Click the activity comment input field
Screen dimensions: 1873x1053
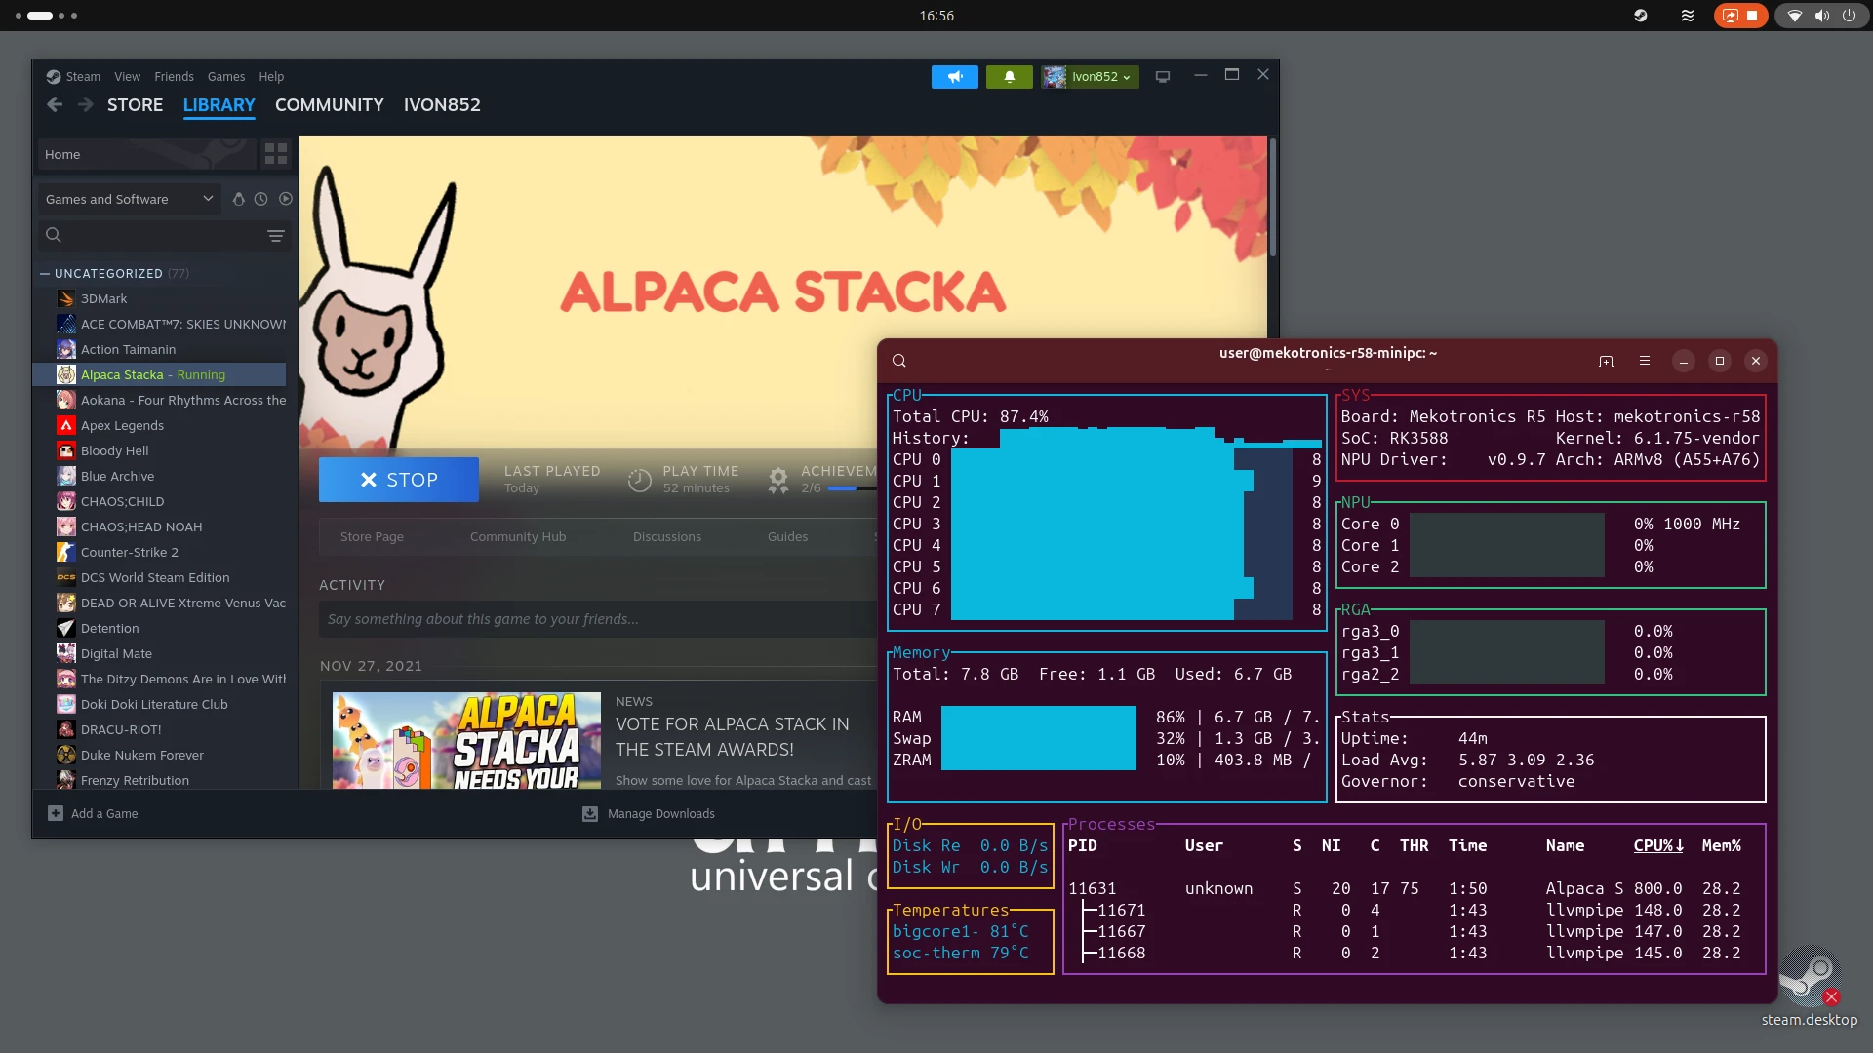click(x=597, y=618)
